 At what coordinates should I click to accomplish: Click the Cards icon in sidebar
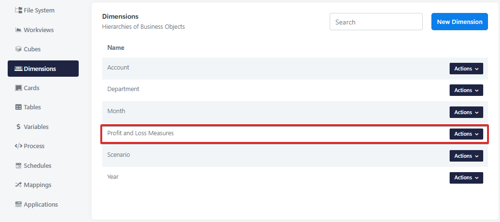[19, 88]
